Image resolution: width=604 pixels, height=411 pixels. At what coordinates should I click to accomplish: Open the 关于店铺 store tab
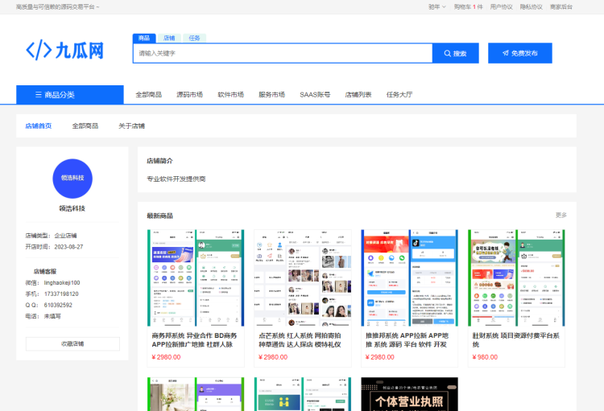pyautogui.click(x=131, y=126)
